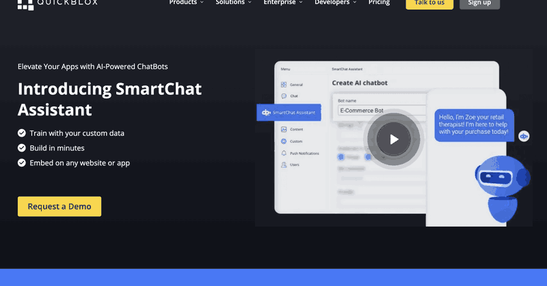Click the Sign up button

click(x=479, y=3)
